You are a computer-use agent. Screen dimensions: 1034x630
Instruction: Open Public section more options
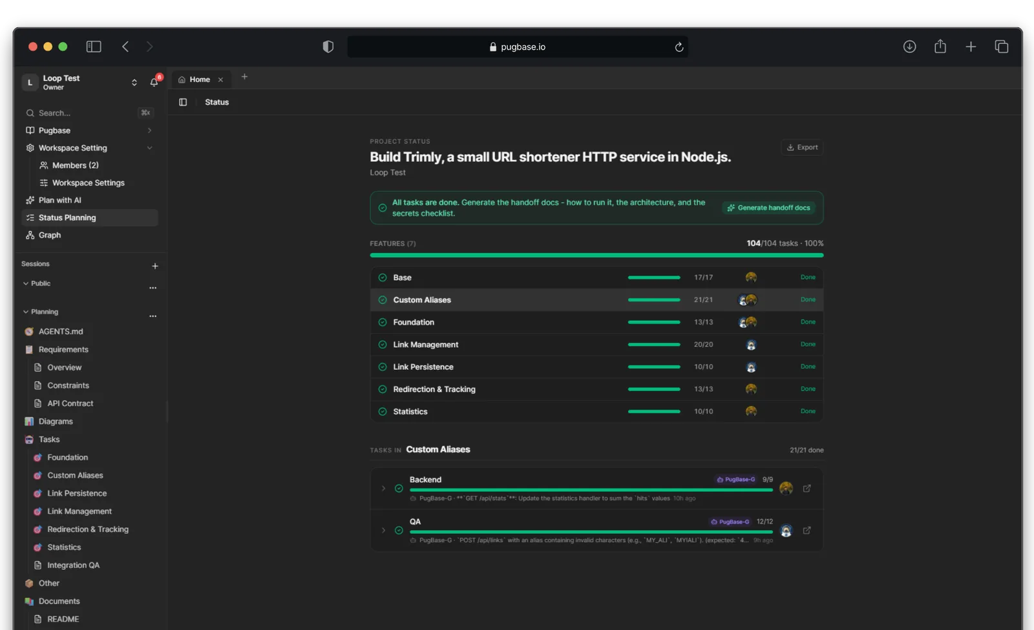click(x=153, y=288)
